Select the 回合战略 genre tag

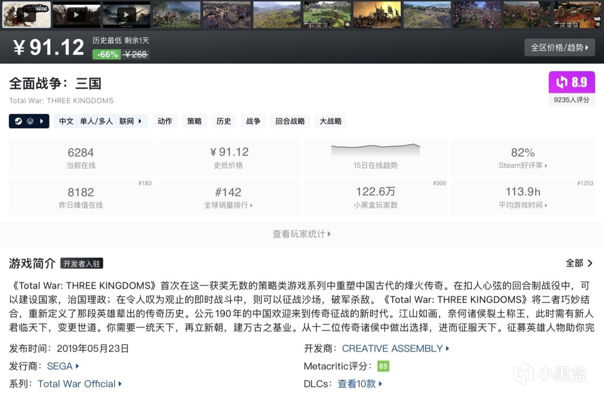pyautogui.click(x=290, y=121)
